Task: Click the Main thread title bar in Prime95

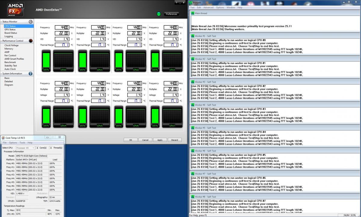Action: coord(275,13)
